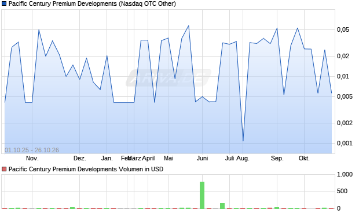Select the Aug. month label on the axis

point(243,158)
